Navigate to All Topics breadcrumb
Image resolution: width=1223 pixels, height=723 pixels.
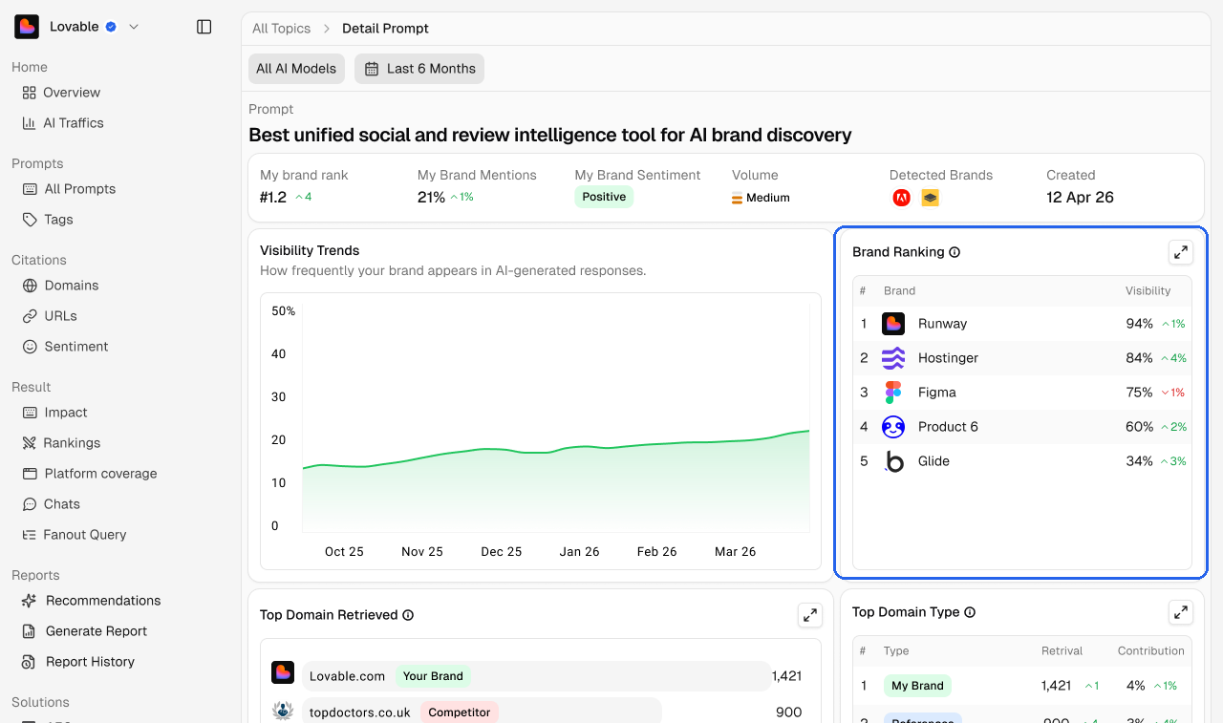click(281, 29)
